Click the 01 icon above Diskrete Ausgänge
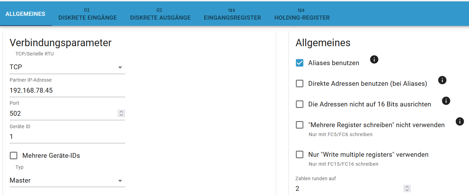 tap(160, 10)
